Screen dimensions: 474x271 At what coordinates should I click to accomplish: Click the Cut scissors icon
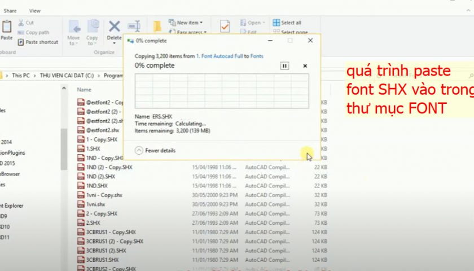coord(21,23)
